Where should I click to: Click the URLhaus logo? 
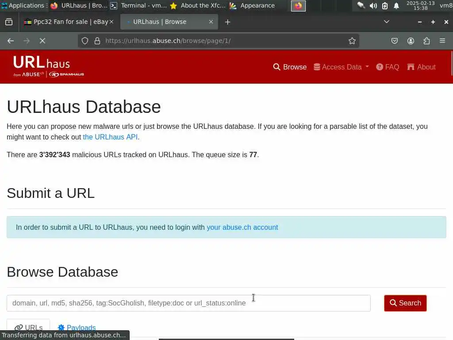[x=49, y=66]
